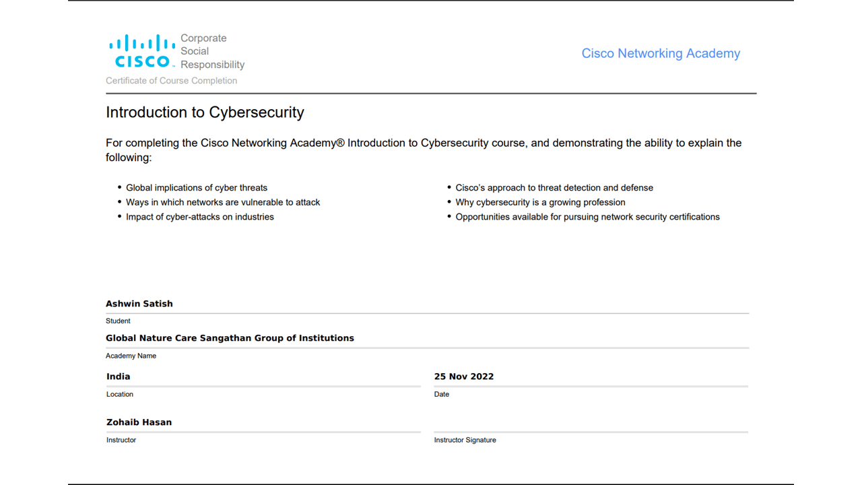This screenshot has height=485, width=862.
Task: Select the Certificate of Course Completion caption
Action: pos(171,81)
